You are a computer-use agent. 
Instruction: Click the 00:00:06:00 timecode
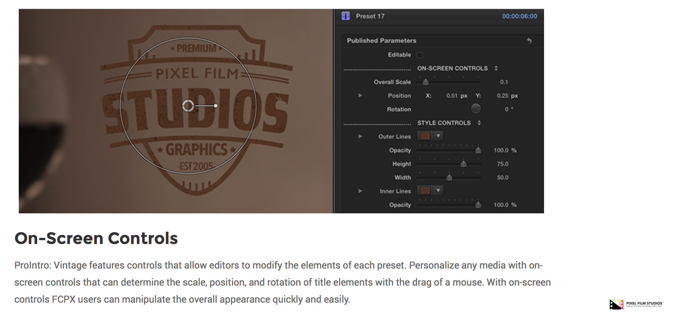[519, 16]
